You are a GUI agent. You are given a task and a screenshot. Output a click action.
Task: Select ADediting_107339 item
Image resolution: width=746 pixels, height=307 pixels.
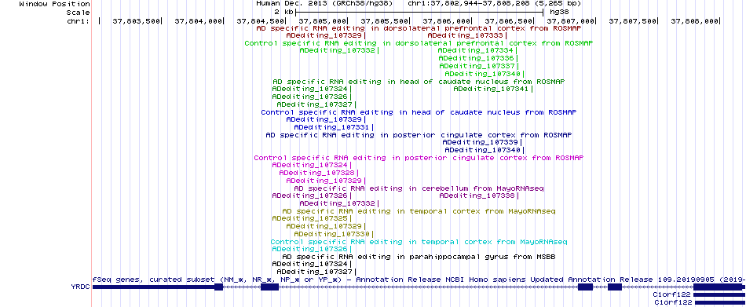(482, 142)
